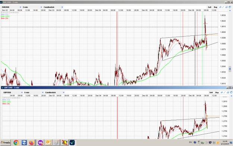Open GBP/USD symbol dropdown
Image resolution: width=233 pixels, height=146 pixels.
[x=13, y=93]
